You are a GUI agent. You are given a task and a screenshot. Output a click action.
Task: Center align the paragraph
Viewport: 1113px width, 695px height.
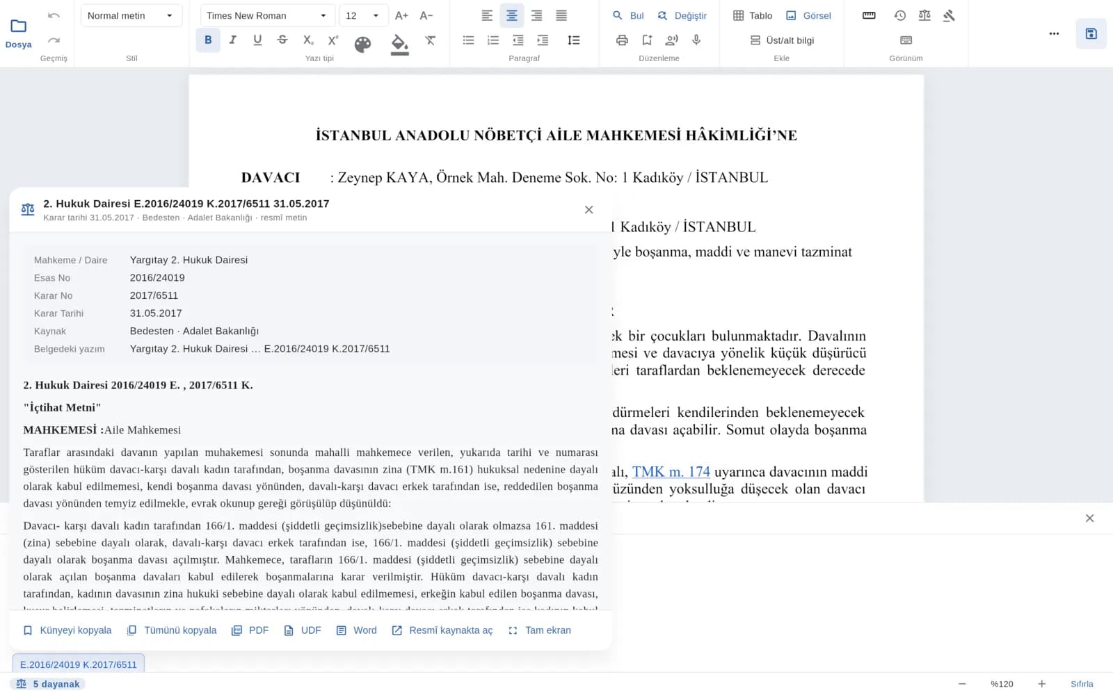point(512,15)
